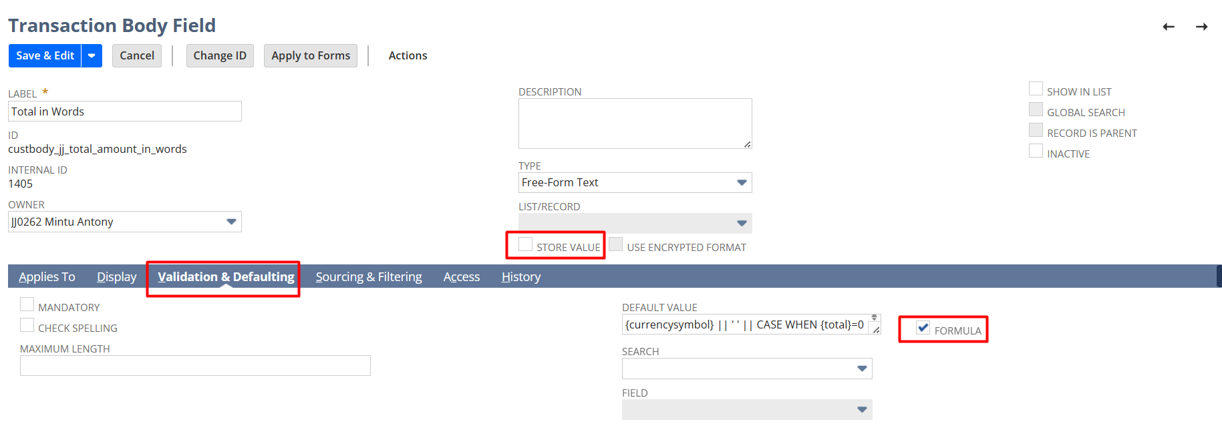Toggle Check Spelling checkbox

(x=27, y=326)
